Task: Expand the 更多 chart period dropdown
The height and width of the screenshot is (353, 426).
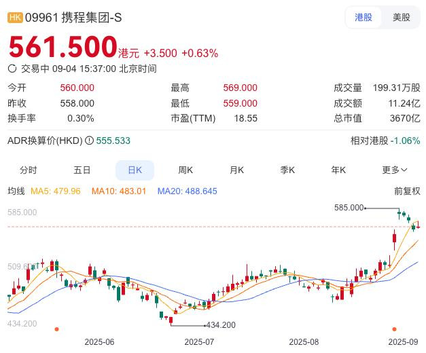Action: click(x=395, y=170)
